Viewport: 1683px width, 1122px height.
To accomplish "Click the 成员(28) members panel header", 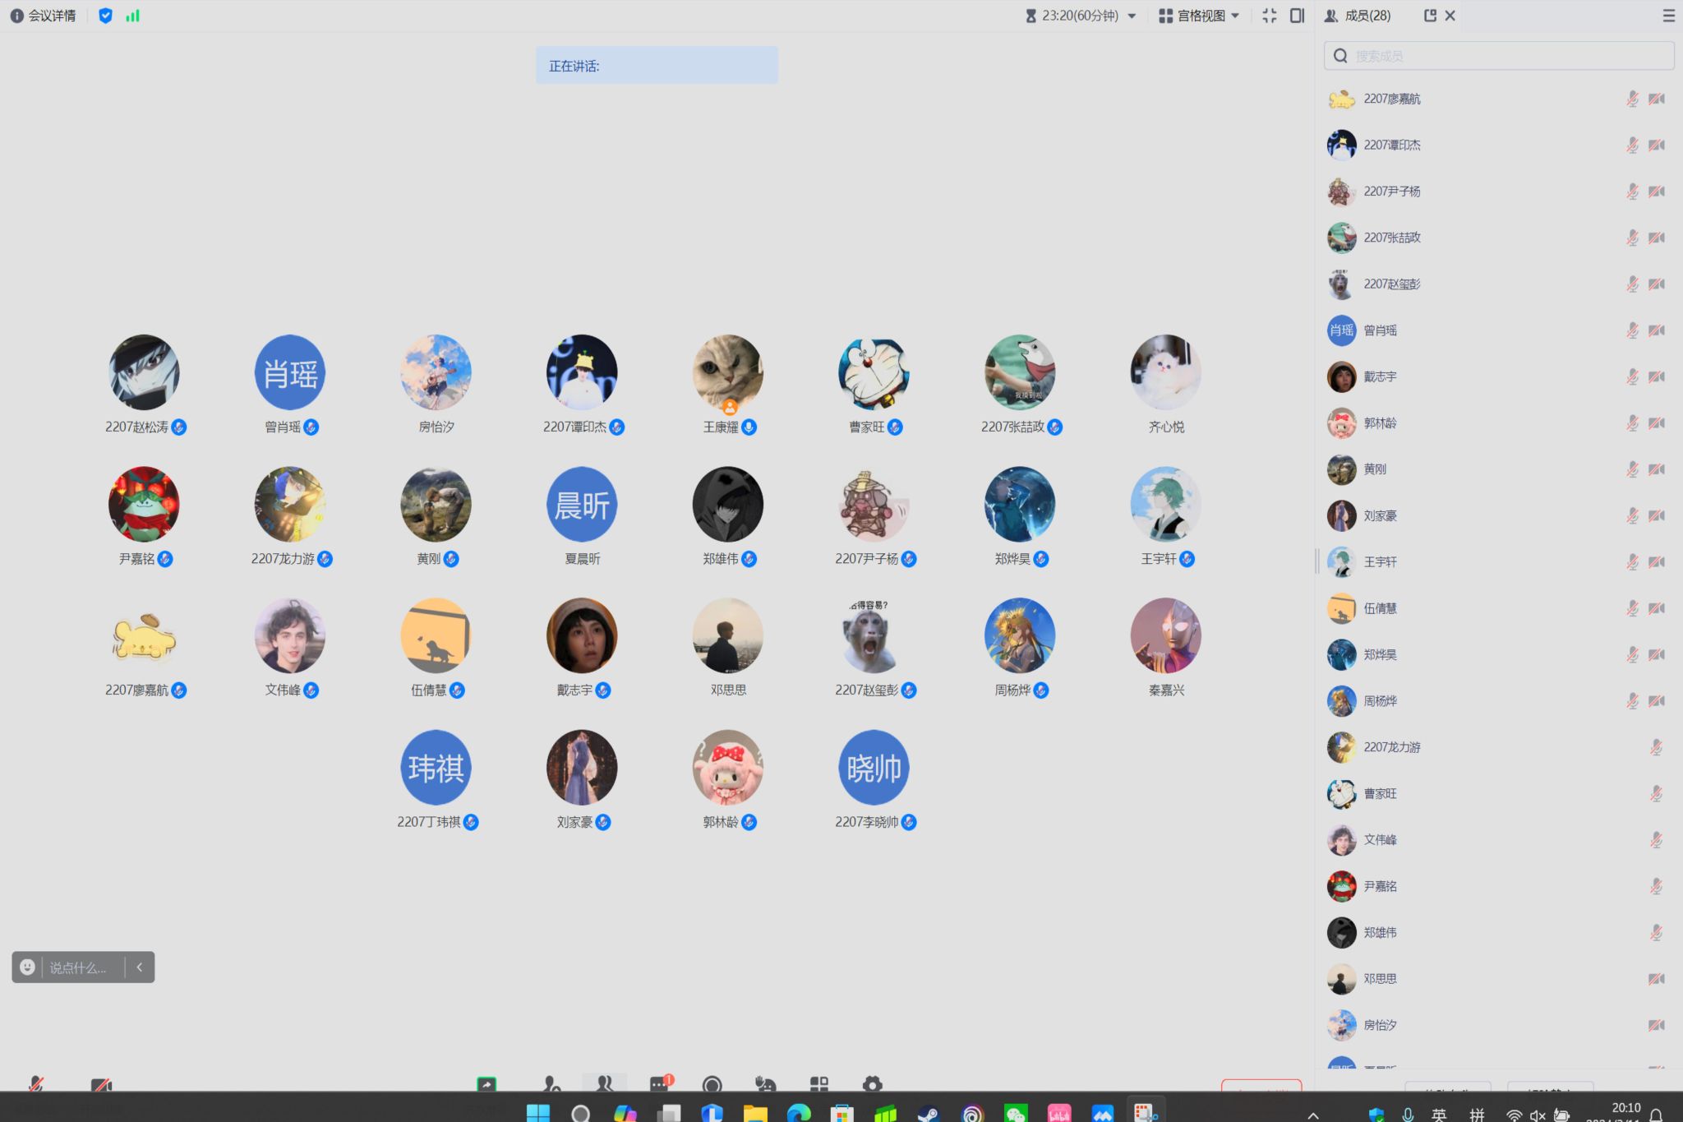I will click(1367, 16).
